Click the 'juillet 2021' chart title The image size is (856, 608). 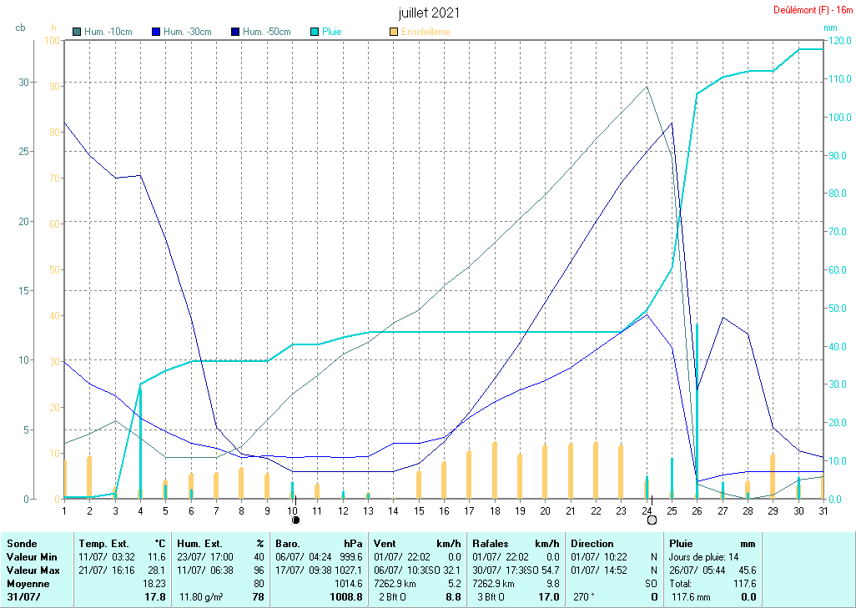pyautogui.click(x=428, y=13)
